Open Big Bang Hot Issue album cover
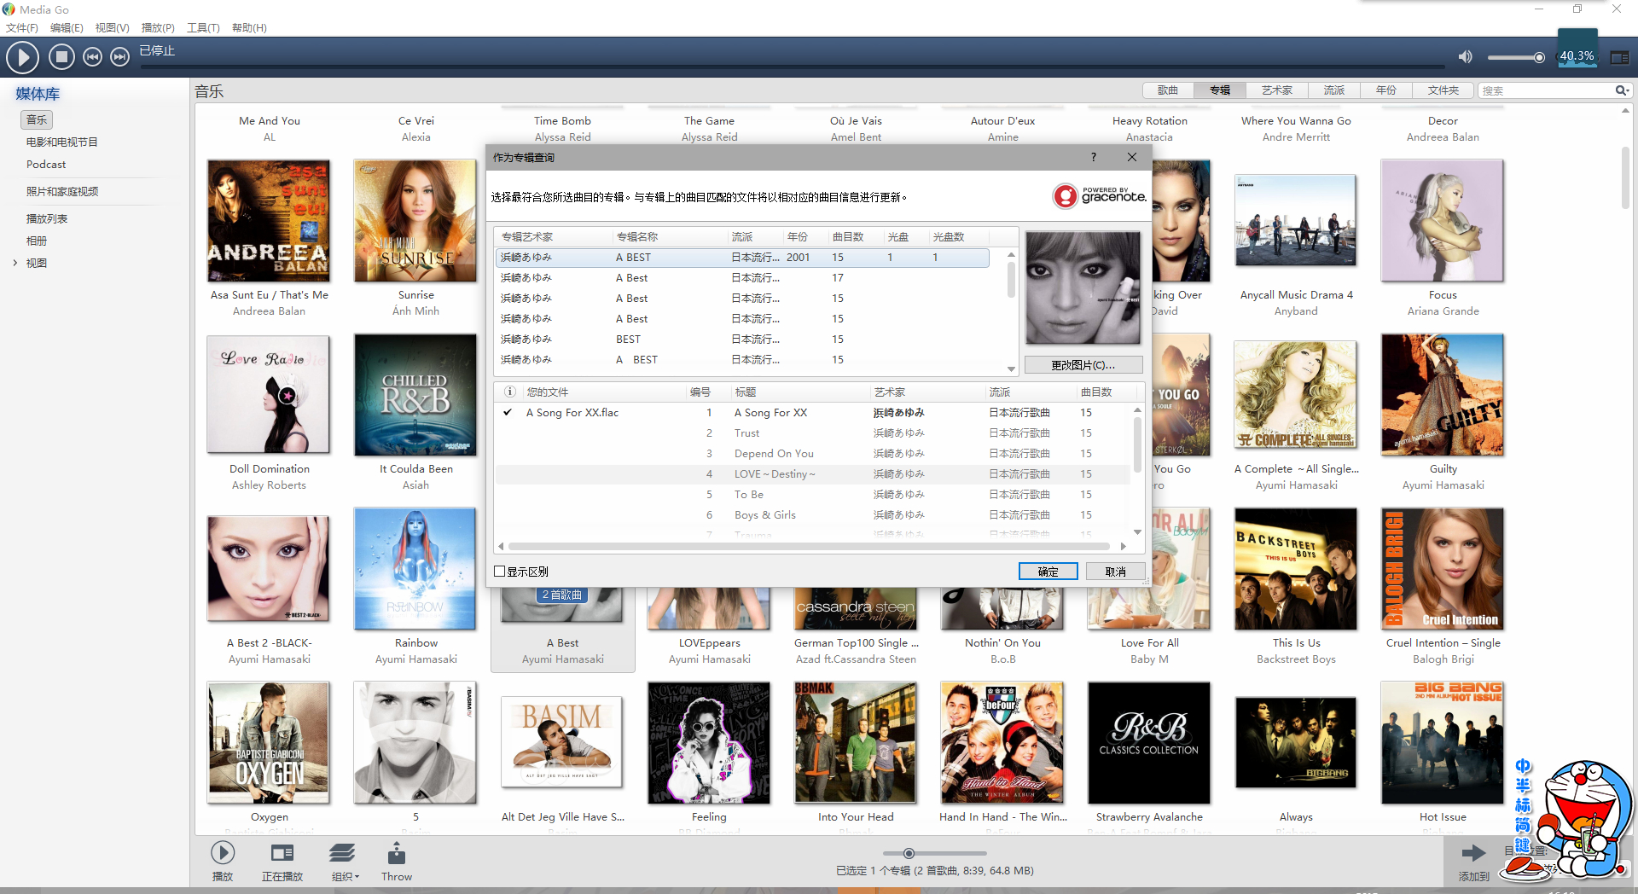The width and height of the screenshot is (1638, 894). (x=1443, y=743)
